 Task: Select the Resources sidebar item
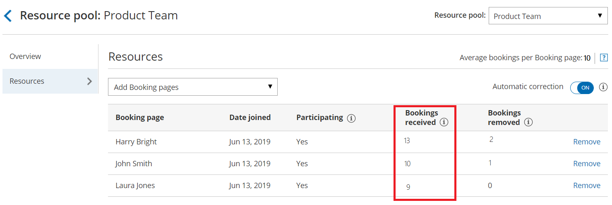coord(27,81)
